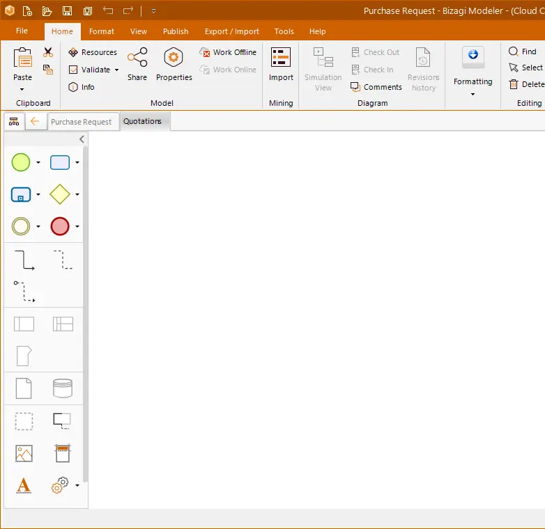Click the Share button

(x=137, y=65)
